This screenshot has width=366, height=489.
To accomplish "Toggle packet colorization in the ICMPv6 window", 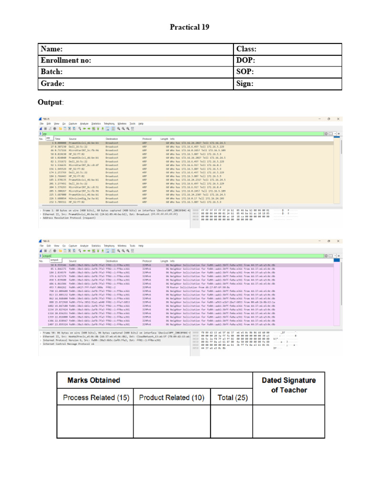I will click(x=113, y=251).
